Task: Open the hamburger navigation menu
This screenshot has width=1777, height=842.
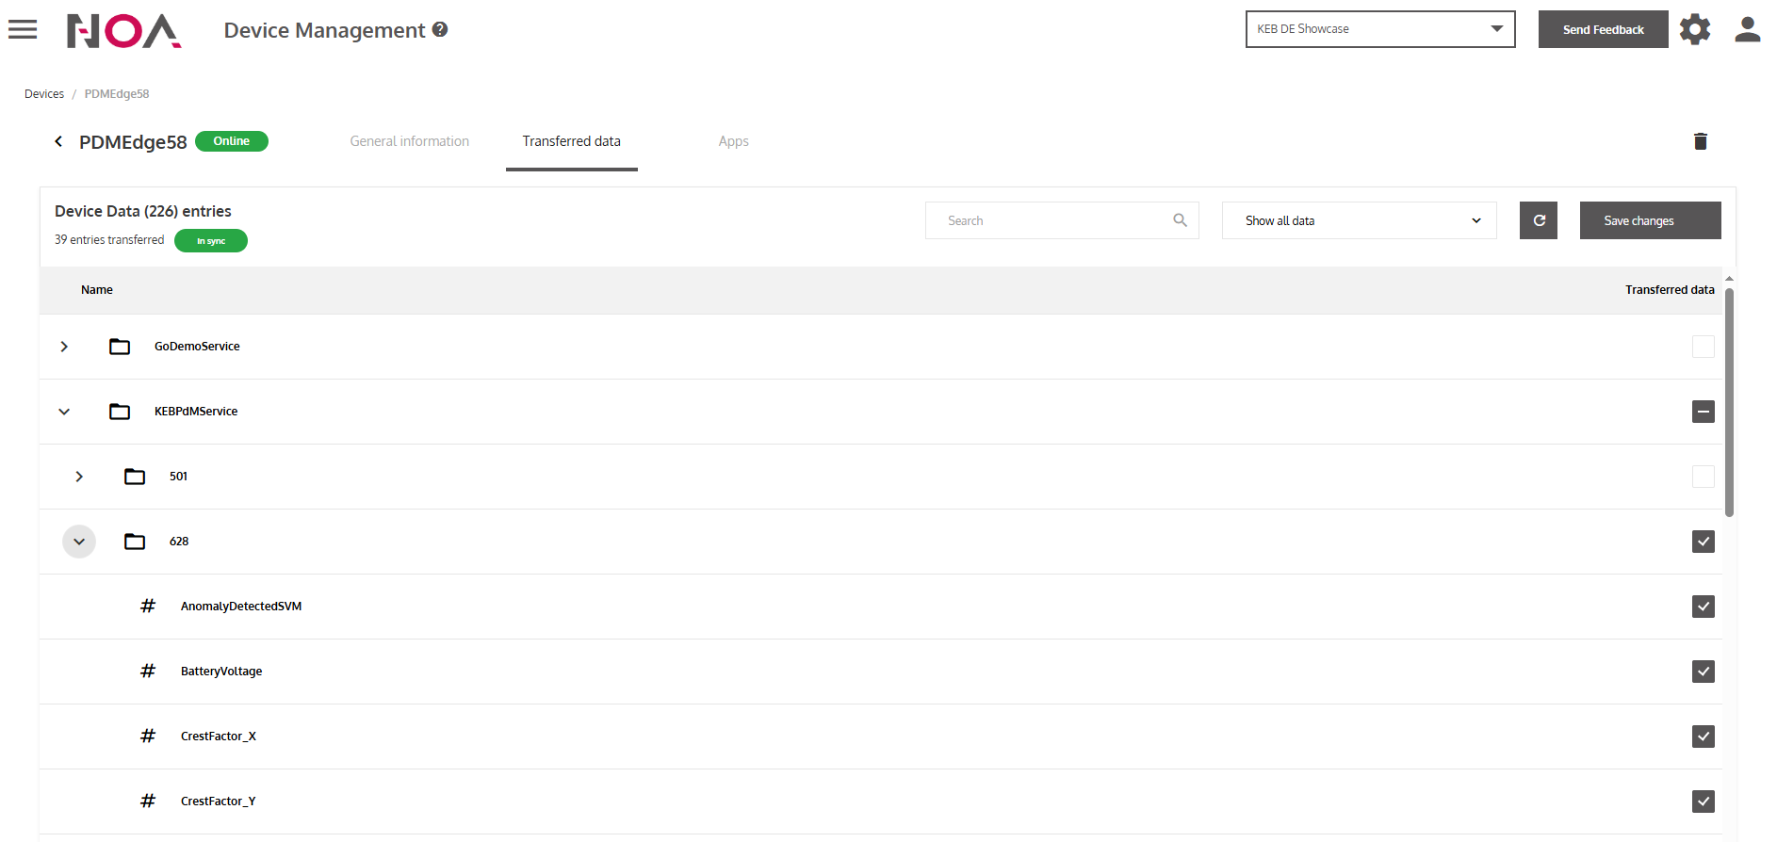Action: [23, 30]
